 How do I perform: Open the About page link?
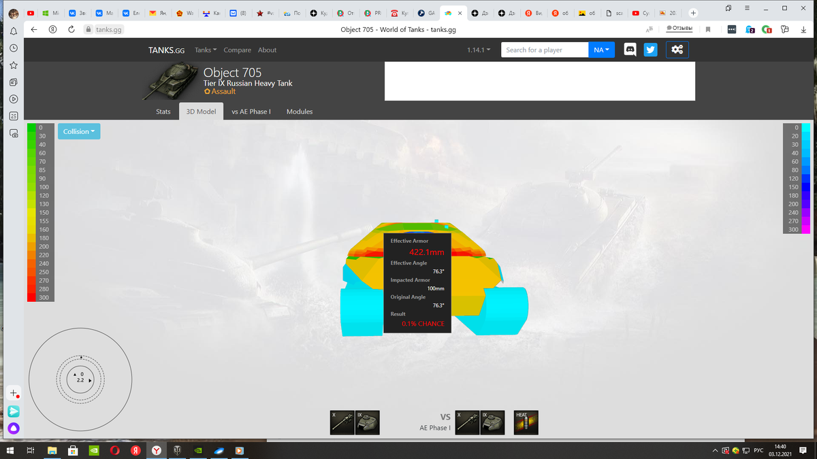point(267,50)
